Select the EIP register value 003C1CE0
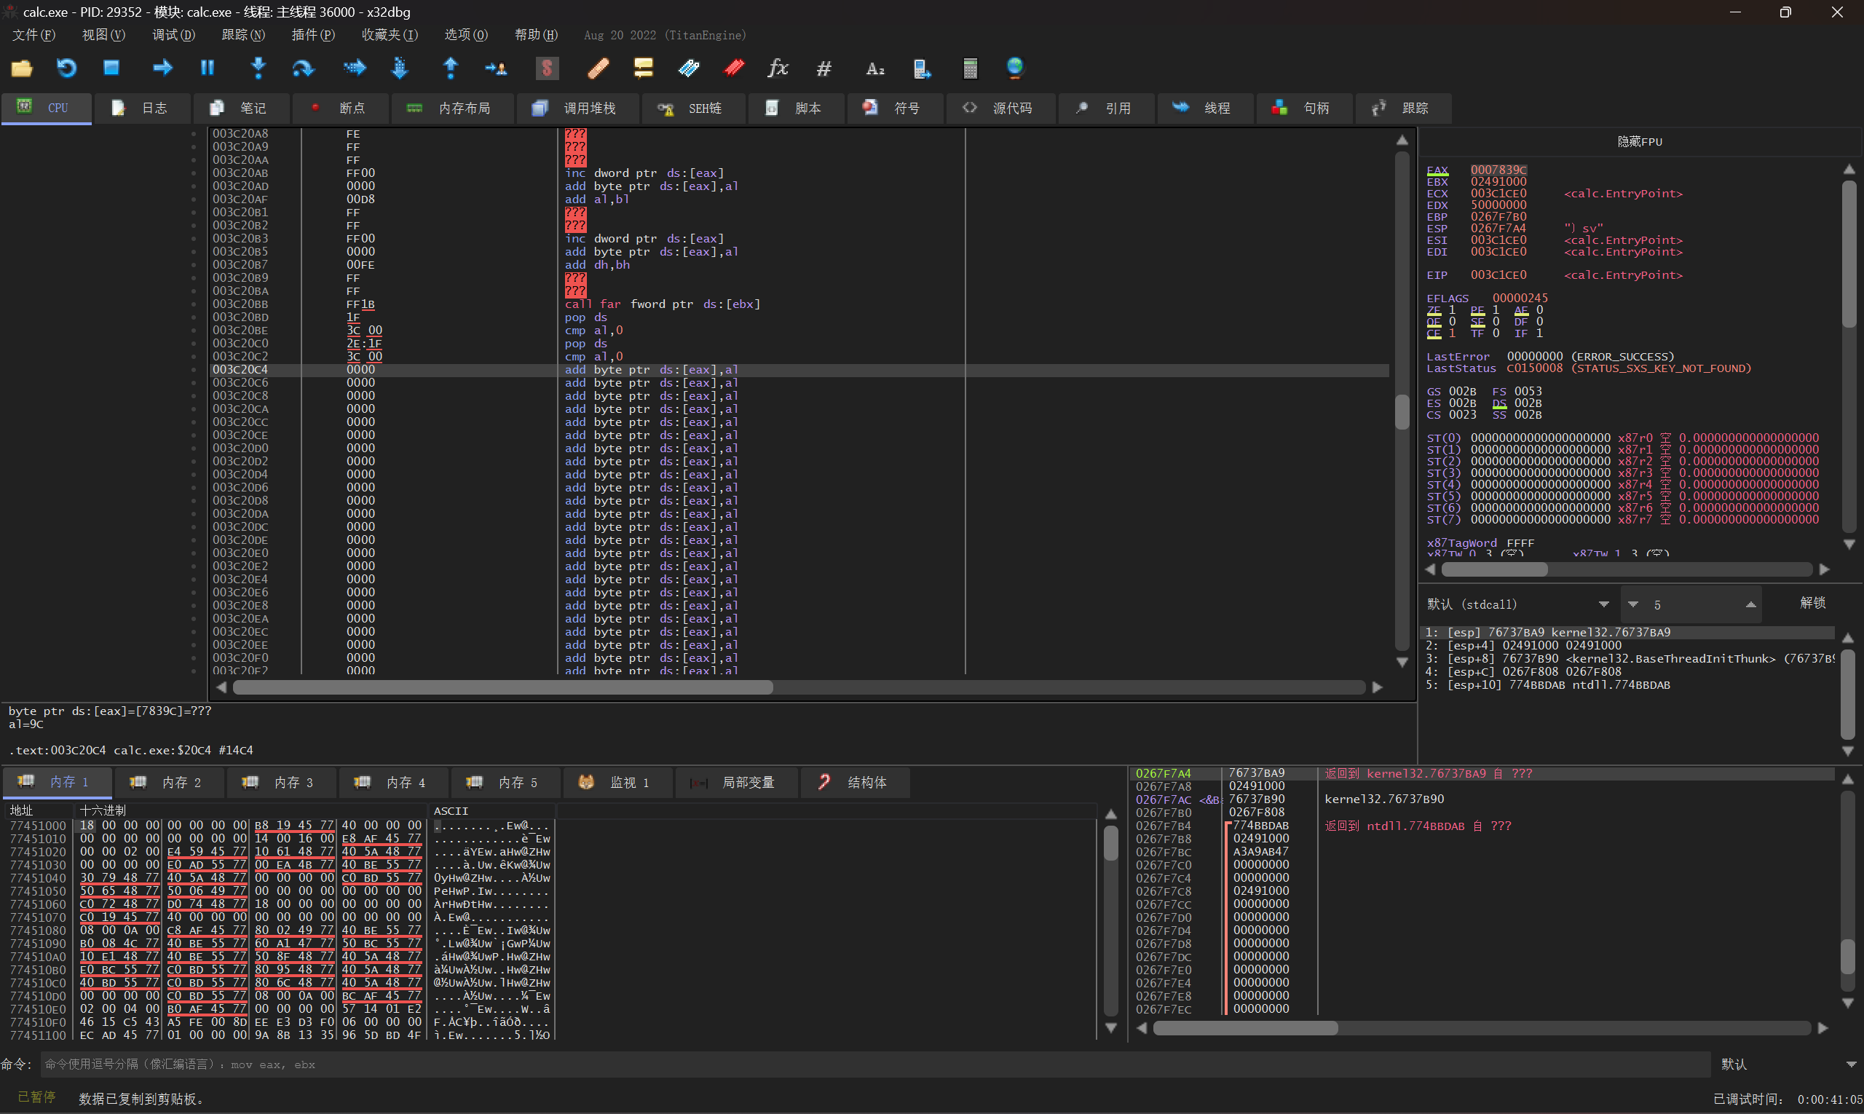Image resolution: width=1864 pixels, height=1114 pixels. click(1498, 275)
